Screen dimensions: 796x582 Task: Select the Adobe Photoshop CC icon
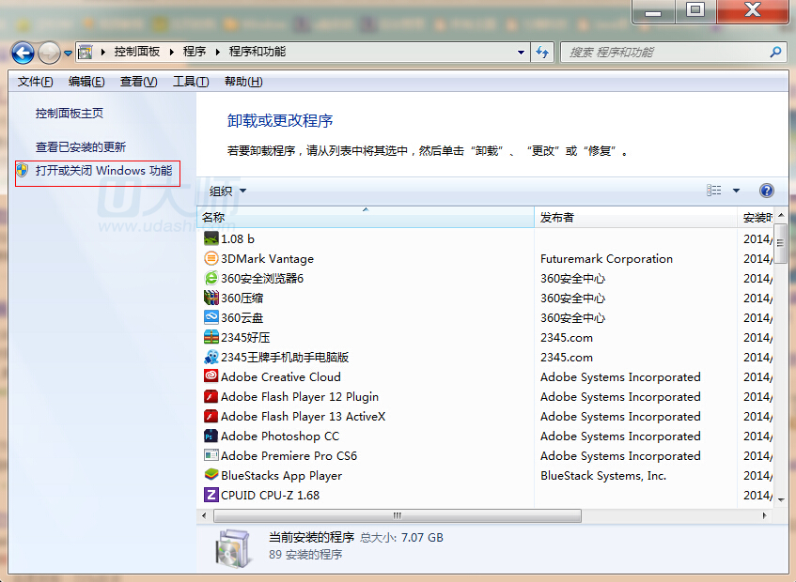[211, 436]
